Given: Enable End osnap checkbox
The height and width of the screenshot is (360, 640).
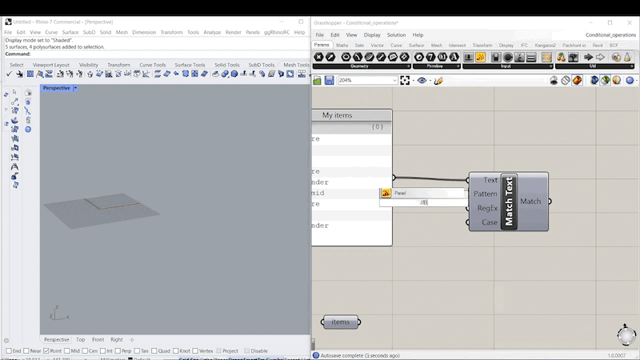Looking at the screenshot, I should (9, 351).
